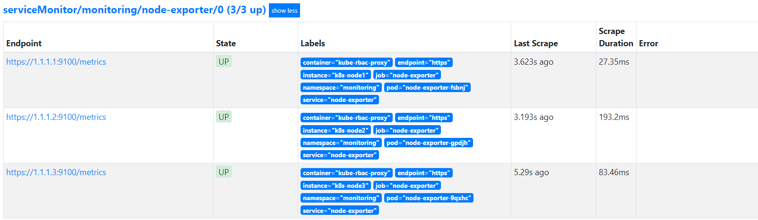
Task: Click the pod="node-exporter-gpdjh" label badge
Action: 428,143
